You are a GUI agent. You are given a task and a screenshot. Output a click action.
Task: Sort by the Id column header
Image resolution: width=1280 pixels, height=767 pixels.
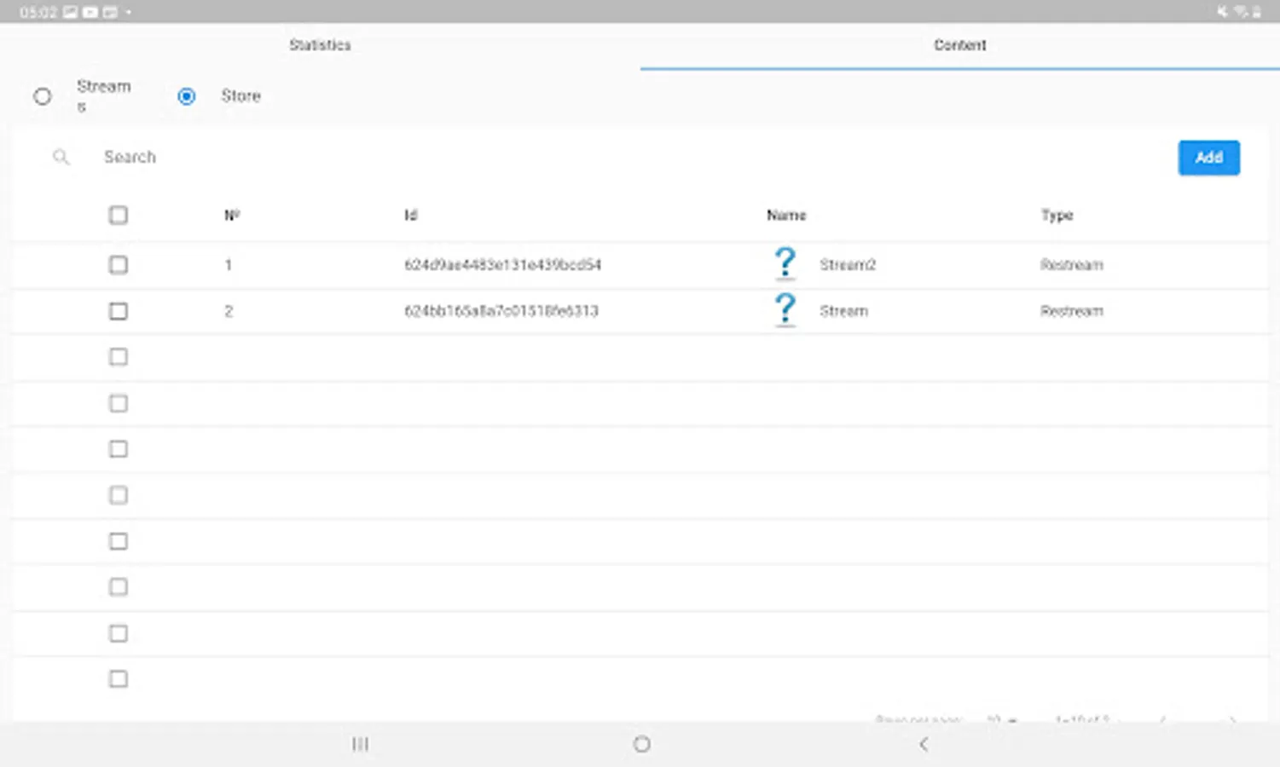[410, 215]
